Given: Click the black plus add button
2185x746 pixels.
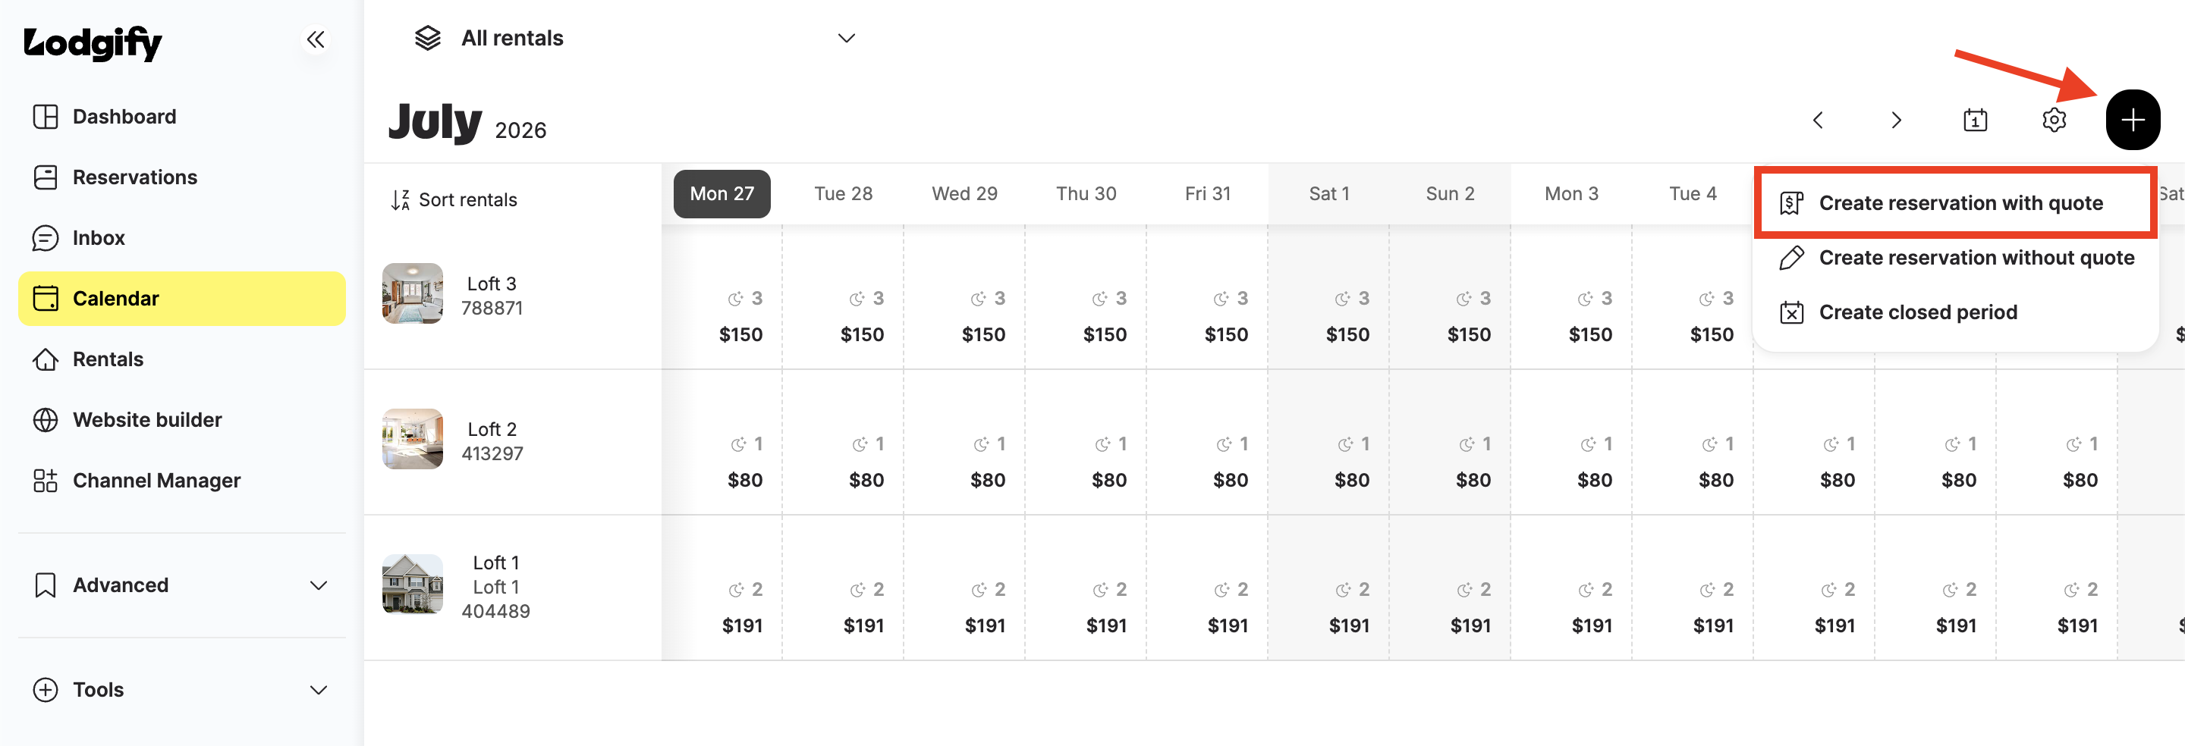Looking at the screenshot, I should click(x=2133, y=120).
